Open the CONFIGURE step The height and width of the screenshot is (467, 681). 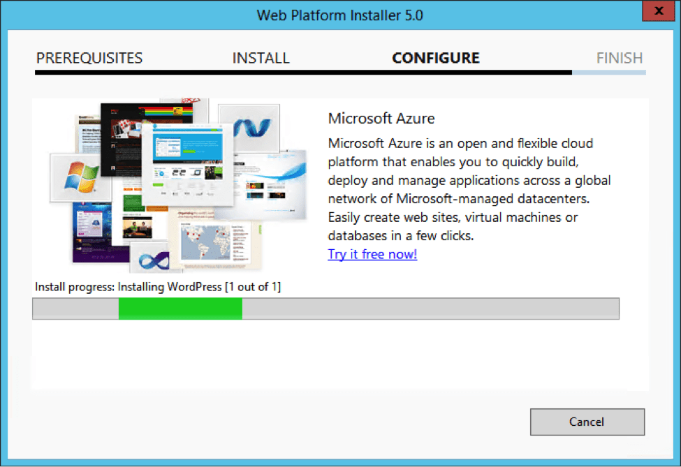coord(435,58)
